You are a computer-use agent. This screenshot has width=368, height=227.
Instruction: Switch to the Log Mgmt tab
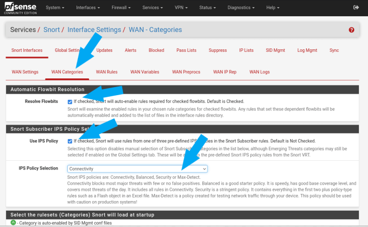click(307, 50)
